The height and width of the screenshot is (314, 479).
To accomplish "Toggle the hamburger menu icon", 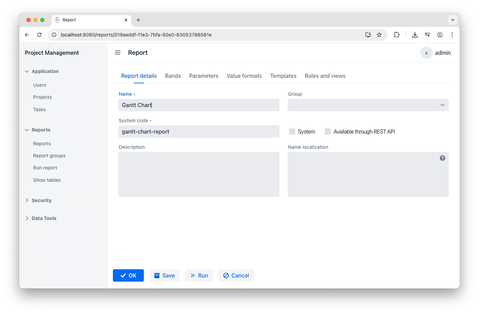I will [x=118, y=53].
